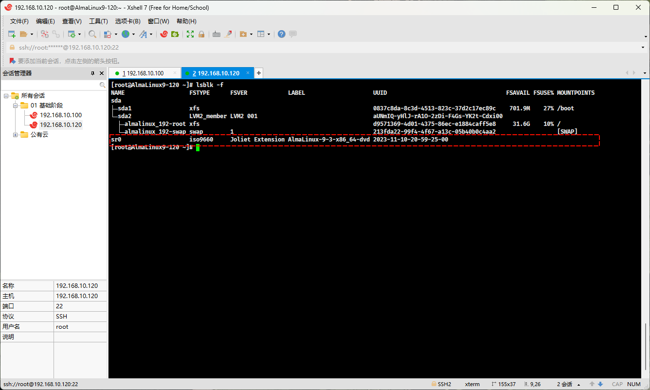Open the Find magnifier tool

[92, 34]
